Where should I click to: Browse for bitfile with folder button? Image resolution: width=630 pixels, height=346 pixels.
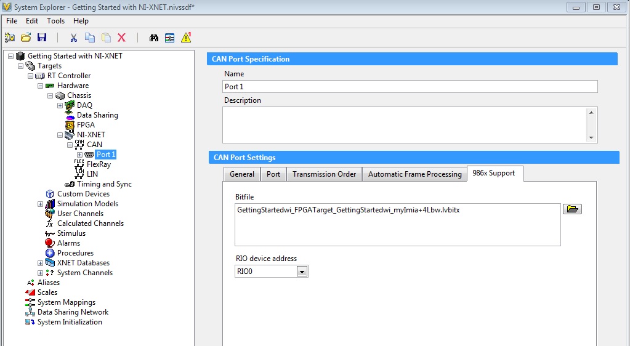coord(572,209)
